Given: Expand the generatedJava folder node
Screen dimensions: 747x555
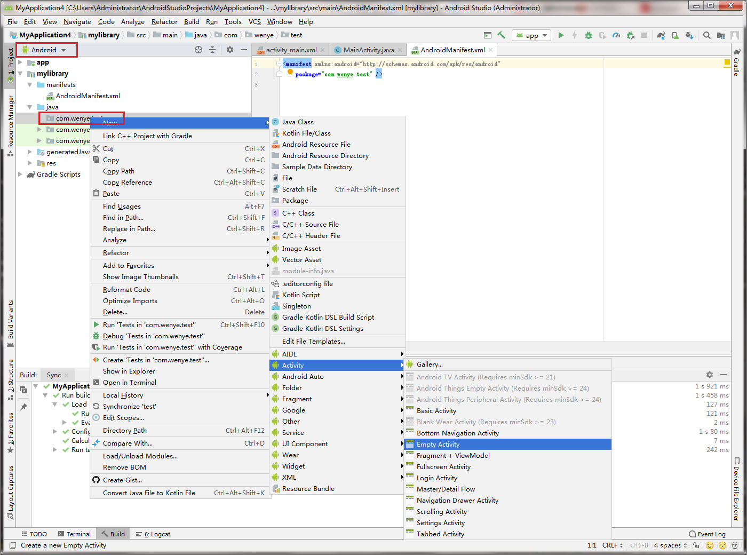Looking at the screenshot, I should [x=30, y=152].
